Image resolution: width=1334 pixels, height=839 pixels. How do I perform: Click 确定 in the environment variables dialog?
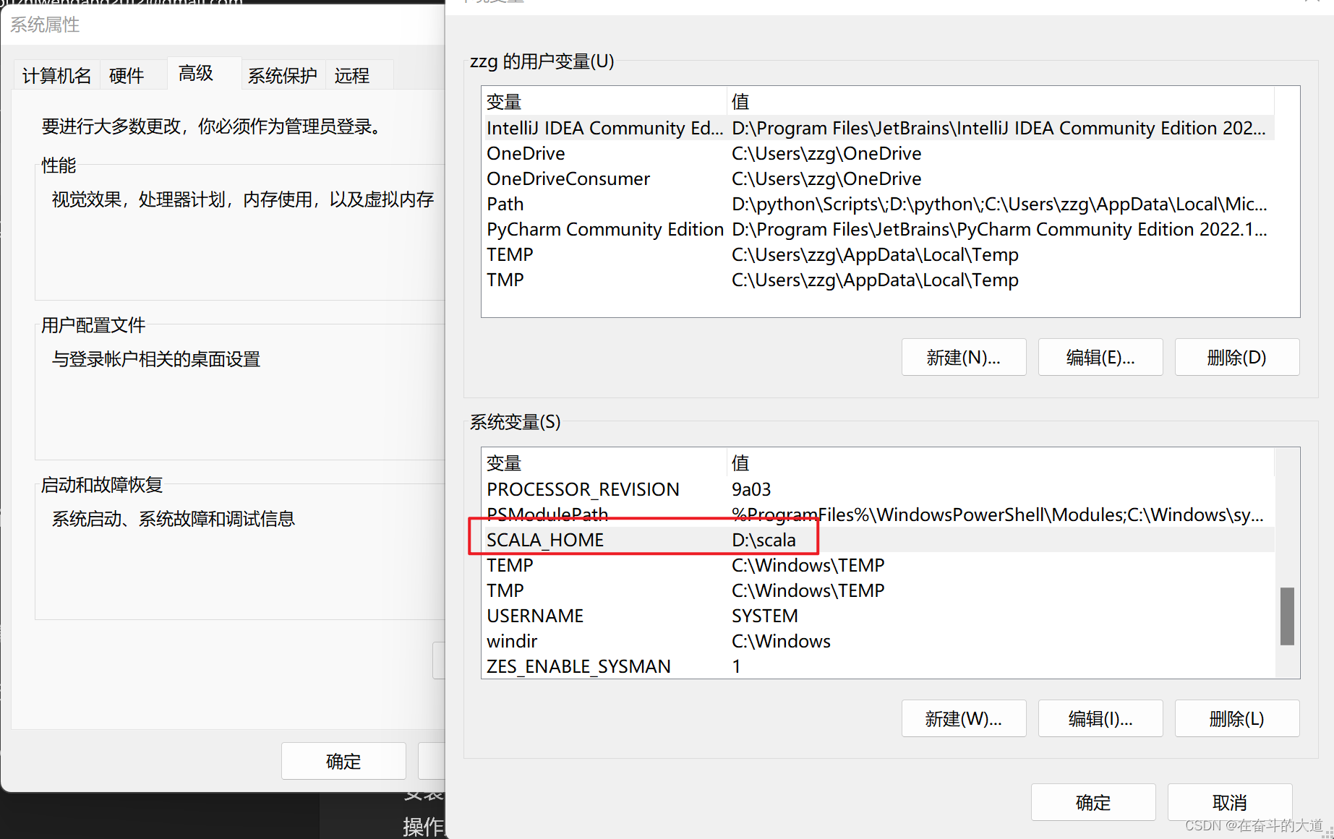point(1093,802)
